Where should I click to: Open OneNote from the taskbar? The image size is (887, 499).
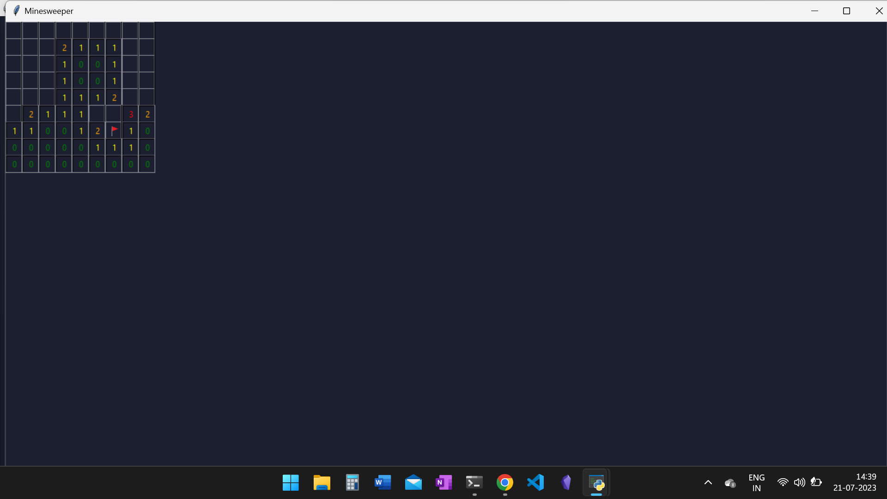443,482
